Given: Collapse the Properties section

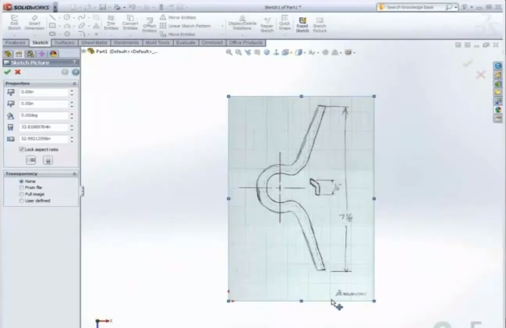Looking at the screenshot, I should click(74, 84).
